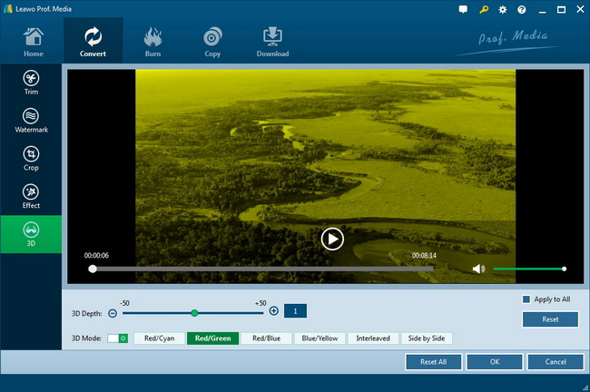This screenshot has width=590, height=392.
Task: Switch to the Convert tab
Action: (x=93, y=42)
